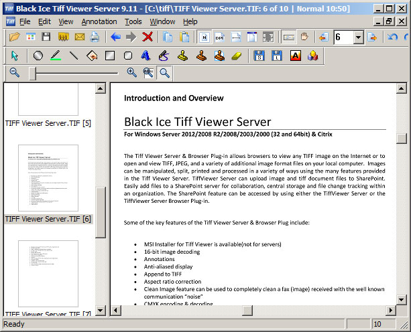Zoom in with plus magnifier icon
This screenshot has height=332, width=411.
(131, 73)
